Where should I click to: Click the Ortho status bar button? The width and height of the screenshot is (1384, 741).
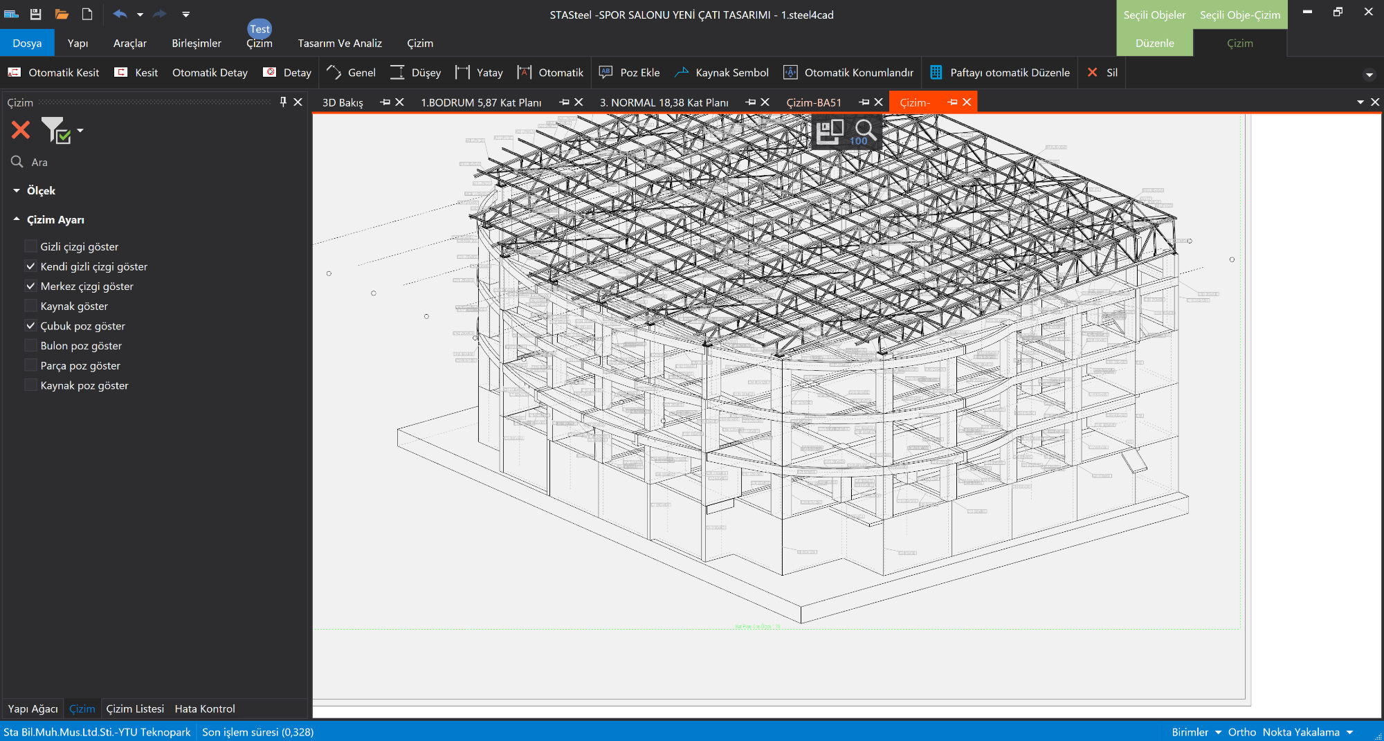point(1241,732)
